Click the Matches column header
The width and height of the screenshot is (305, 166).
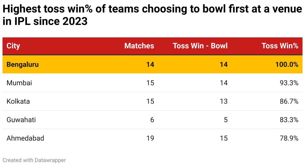point(139,46)
